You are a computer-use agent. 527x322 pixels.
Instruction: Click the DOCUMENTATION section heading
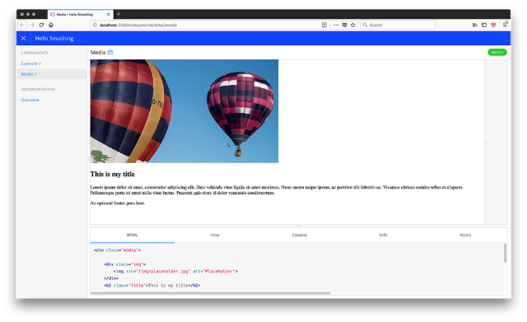point(38,90)
